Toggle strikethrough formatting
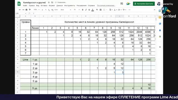The width and height of the screenshot is (178, 100). pyautogui.click(x=89, y=10)
